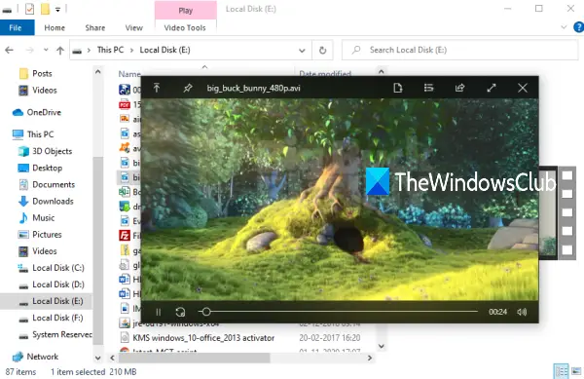Open the preview list menu icon
Viewport: 584px width, 379px height.
(428, 88)
